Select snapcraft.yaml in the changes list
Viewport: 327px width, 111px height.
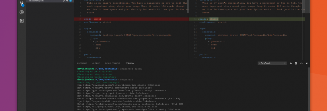(x=50, y=1)
